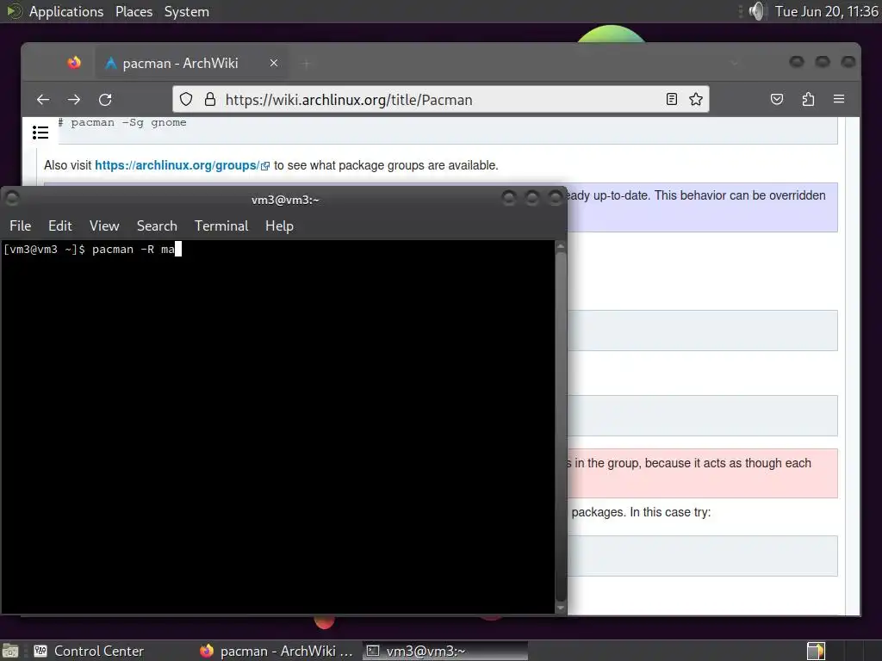The height and width of the screenshot is (661, 882).
Task: Open terminal Terminal menu
Action: pos(221,226)
